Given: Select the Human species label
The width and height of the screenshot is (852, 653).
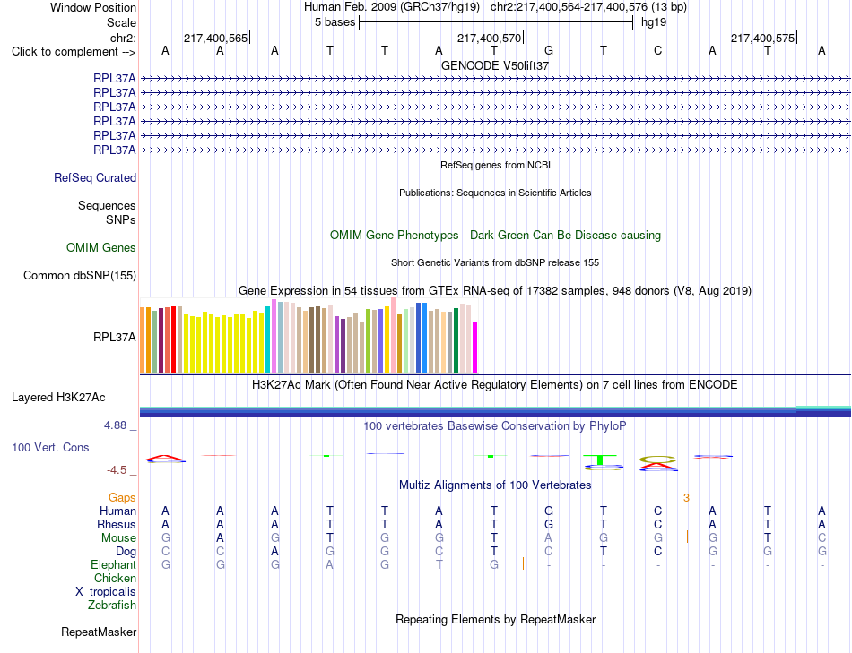Looking at the screenshot, I should click(x=117, y=511).
